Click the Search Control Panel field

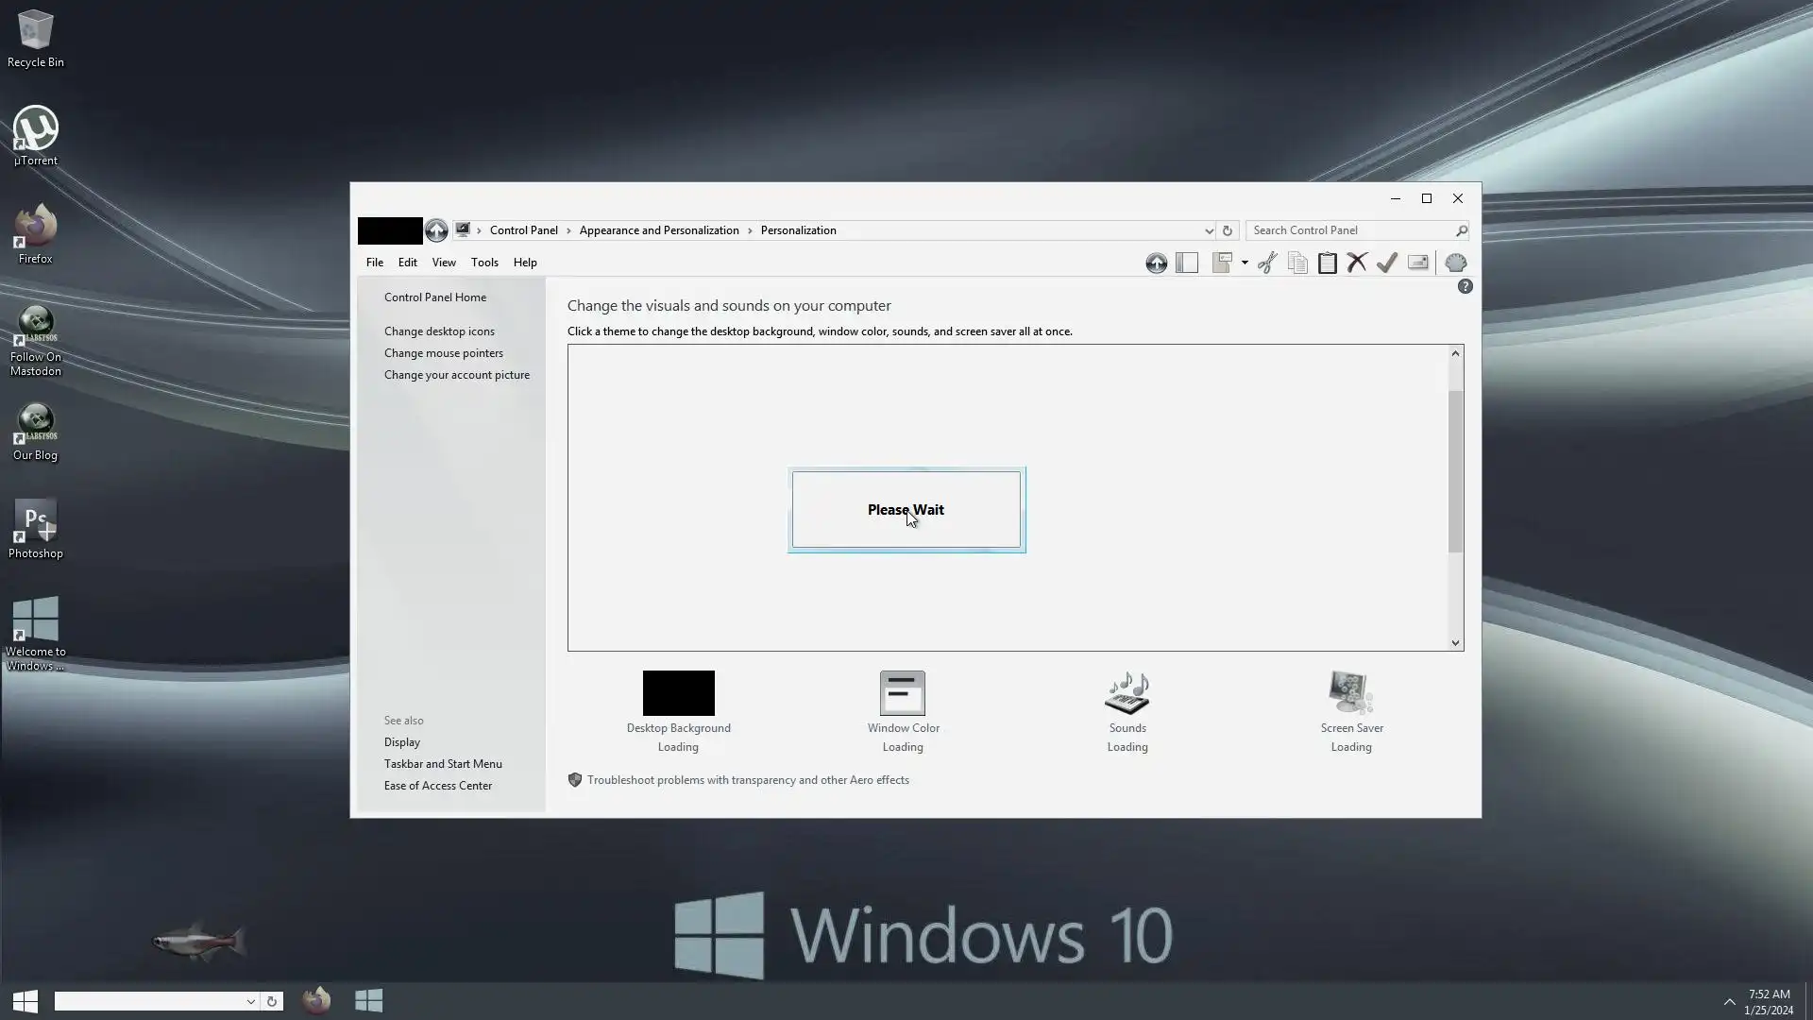[1350, 230]
